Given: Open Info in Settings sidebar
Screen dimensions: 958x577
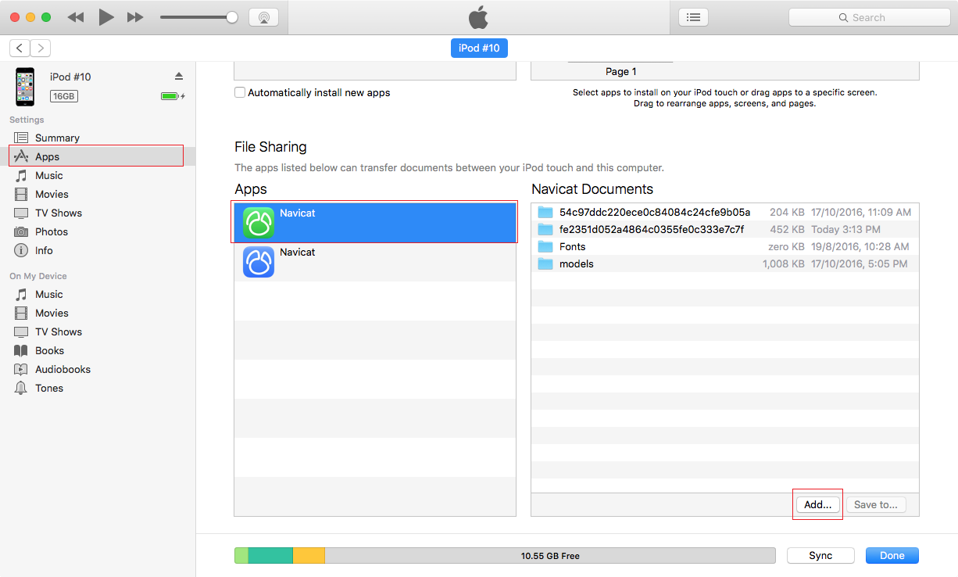Looking at the screenshot, I should [x=98, y=250].
